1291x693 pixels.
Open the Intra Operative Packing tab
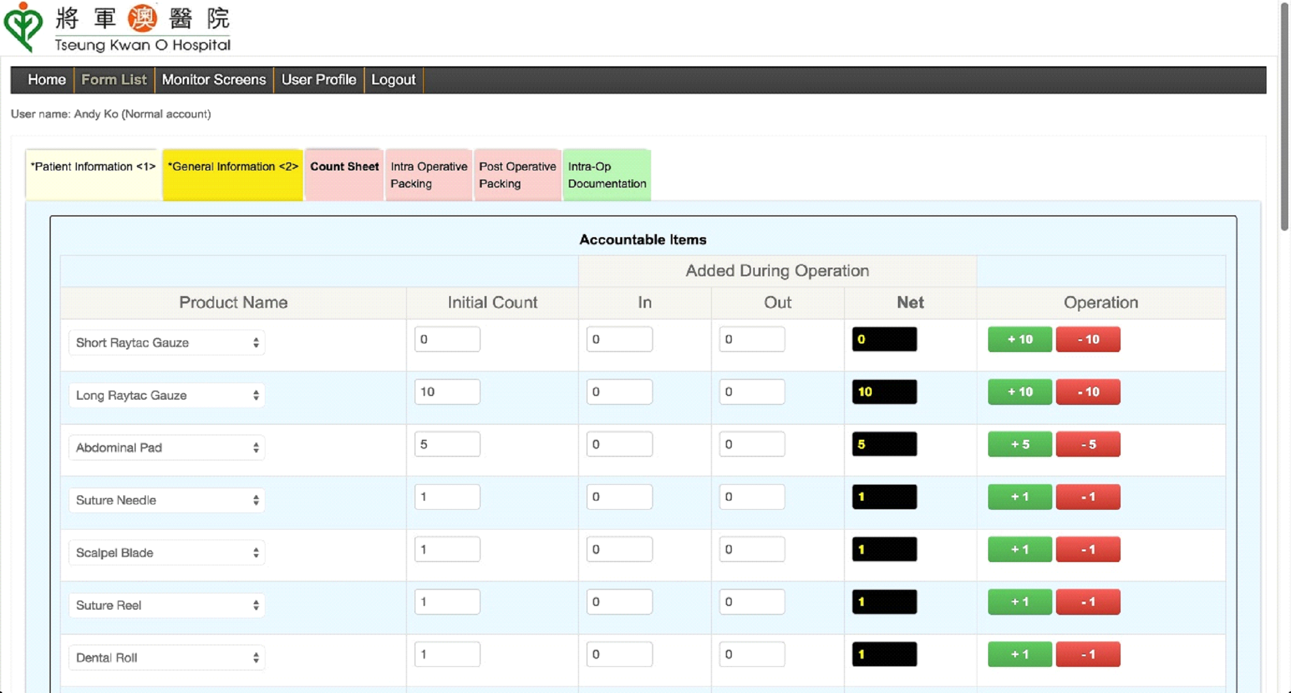(429, 175)
